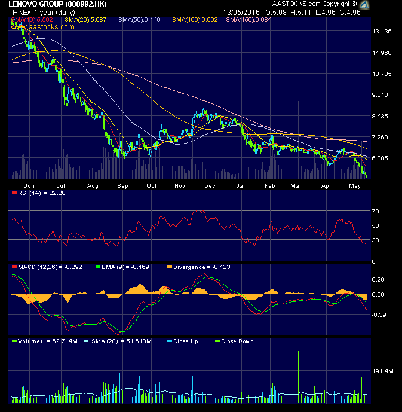The image size is (402, 412).
Task: Click the RSI 50 level label
Action: [376, 225]
